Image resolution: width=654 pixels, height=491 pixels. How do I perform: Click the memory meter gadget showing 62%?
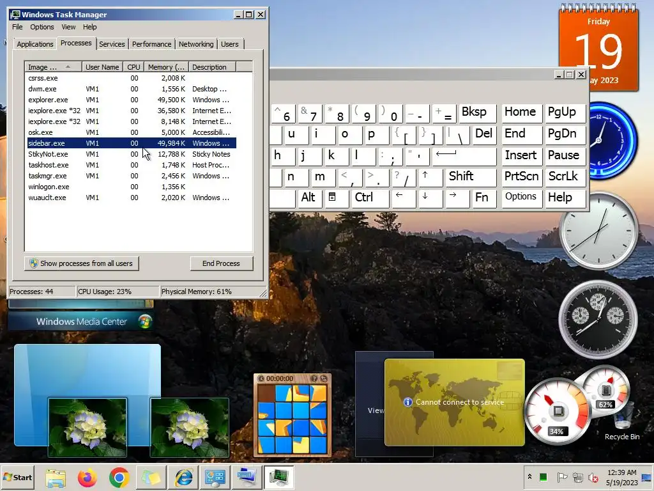coord(605,391)
